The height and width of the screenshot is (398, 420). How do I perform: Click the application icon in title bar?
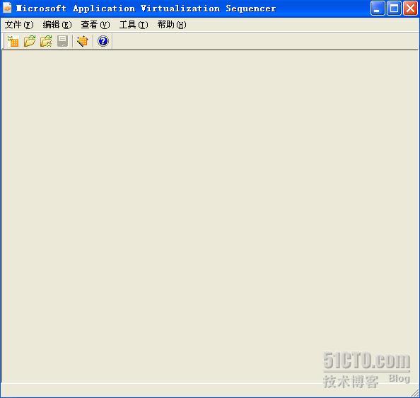[x=7, y=8]
